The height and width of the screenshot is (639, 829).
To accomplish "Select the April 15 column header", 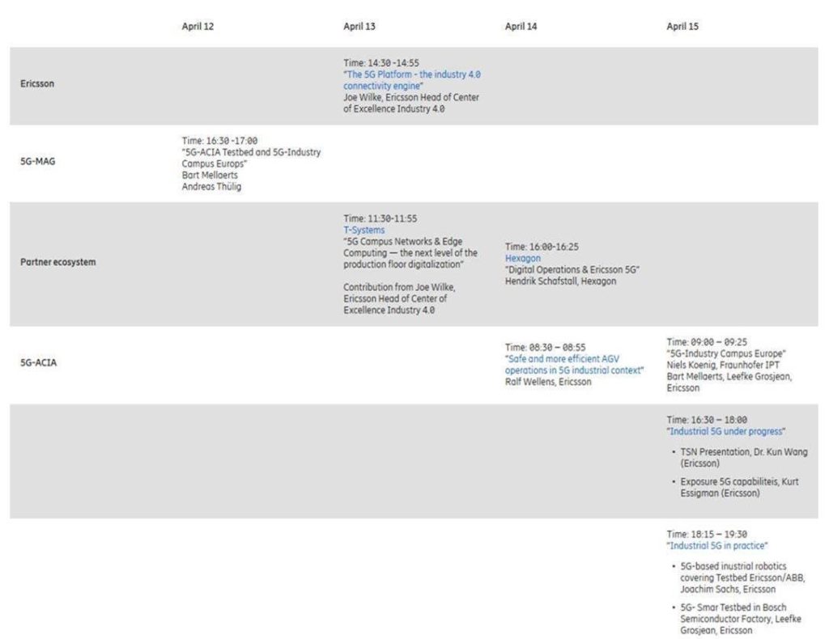I will pyautogui.click(x=682, y=27).
